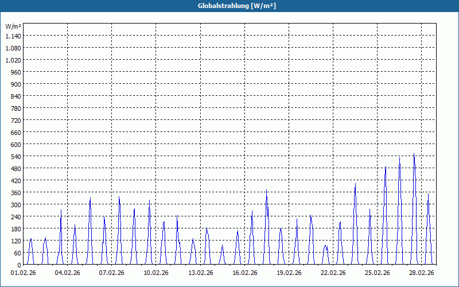
Task: Click the 660 y-axis value
Action: click(x=16, y=133)
